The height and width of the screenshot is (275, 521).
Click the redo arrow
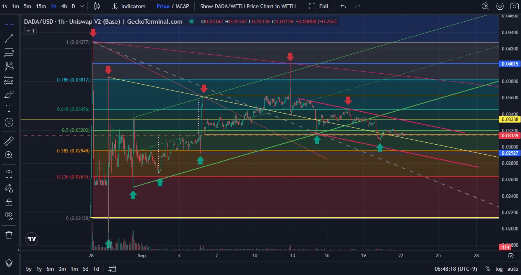click(358, 6)
